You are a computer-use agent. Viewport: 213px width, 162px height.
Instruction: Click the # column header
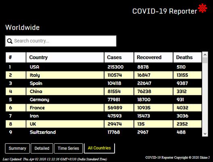pyautogui.click(x=16, y=58)
